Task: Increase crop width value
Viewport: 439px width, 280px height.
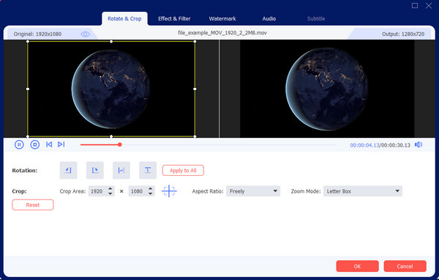Action: click(110, 188)
